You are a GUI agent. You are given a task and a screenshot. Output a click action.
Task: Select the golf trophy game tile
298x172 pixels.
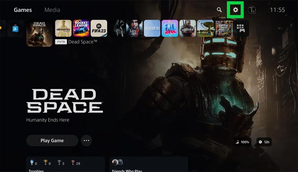(205, 28)
